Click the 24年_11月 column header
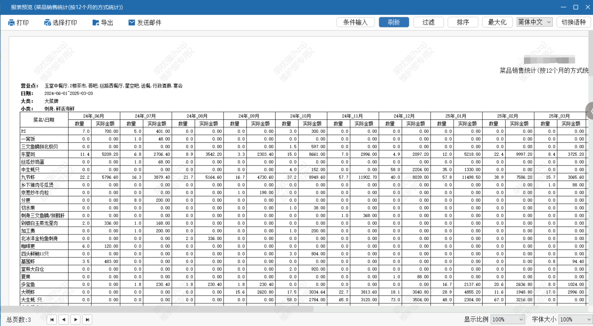This screenshot has height=326, width=593. (353, 116)
